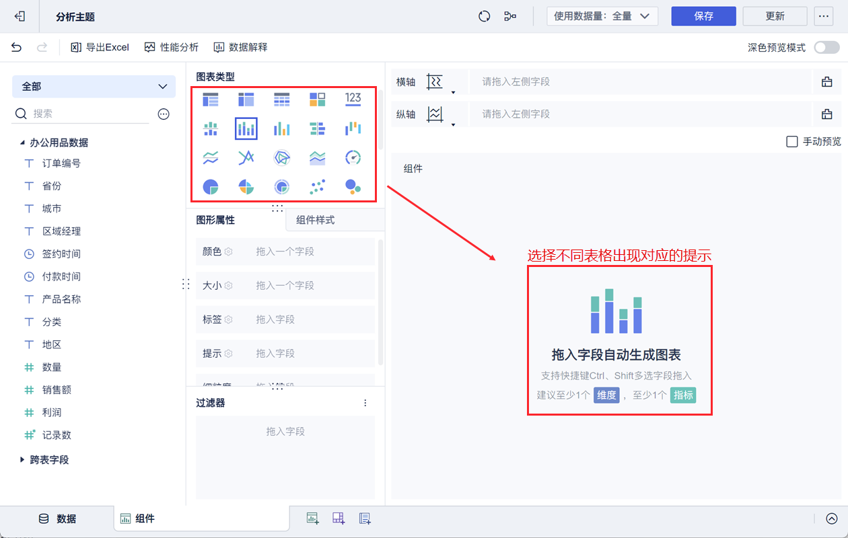Select the detail table chart type

[x=282, y=100]
